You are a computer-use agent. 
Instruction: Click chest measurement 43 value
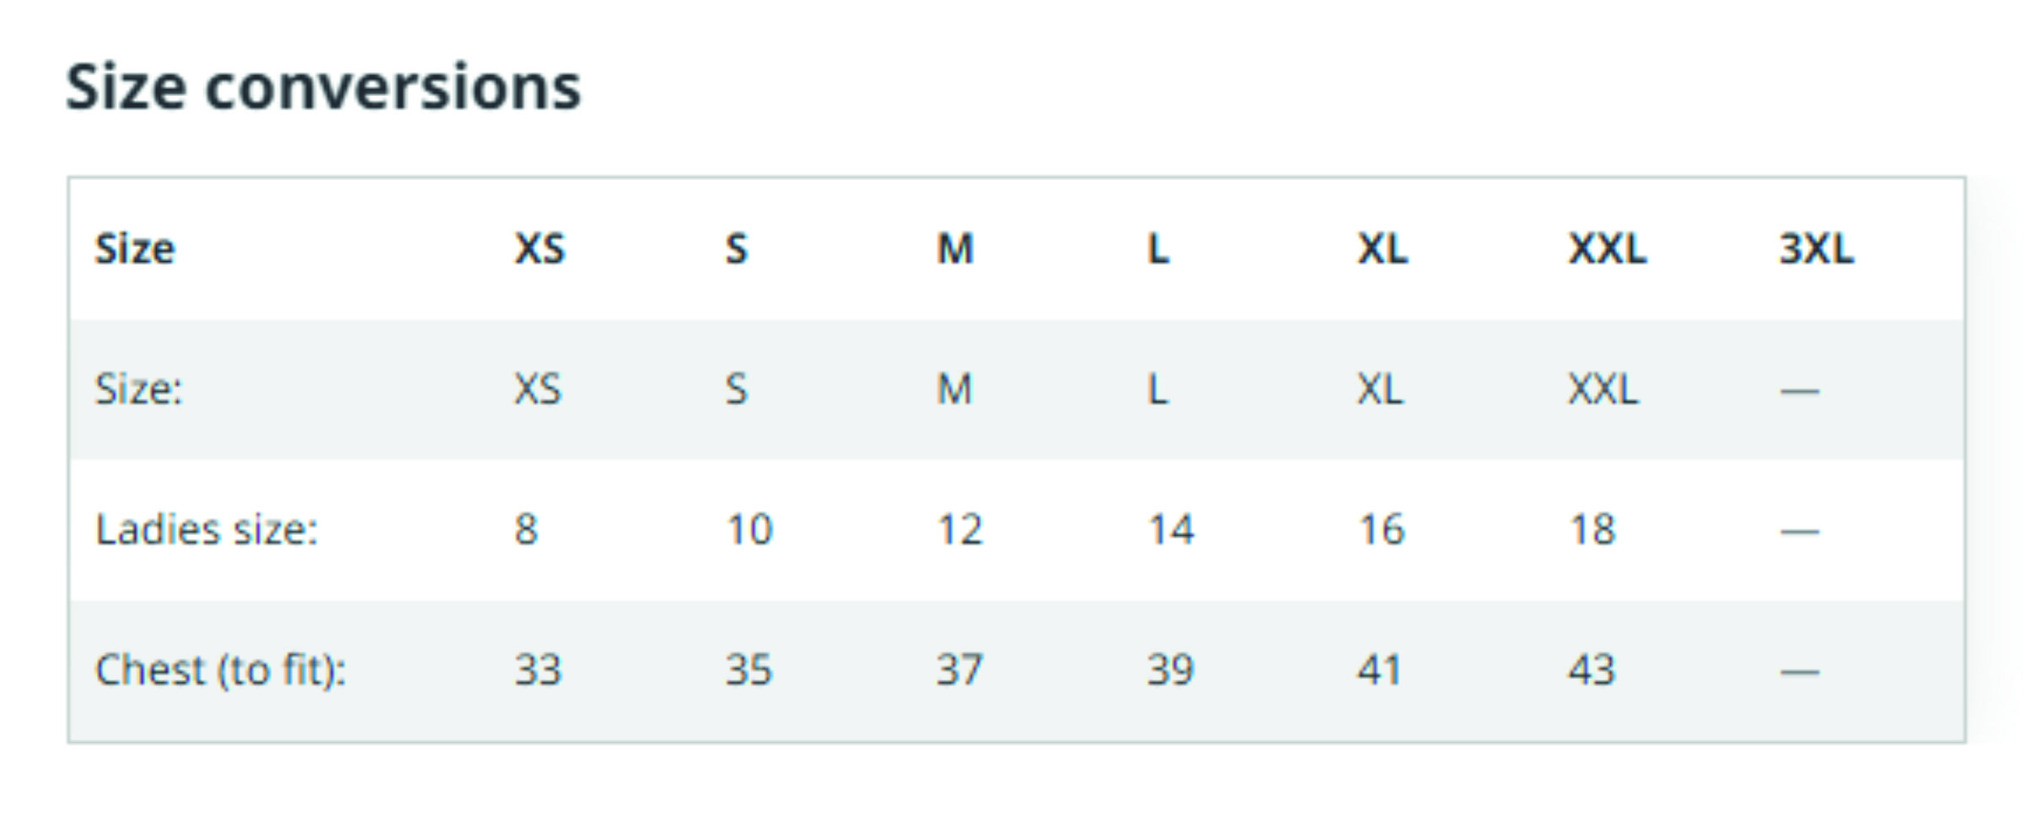1592,671
